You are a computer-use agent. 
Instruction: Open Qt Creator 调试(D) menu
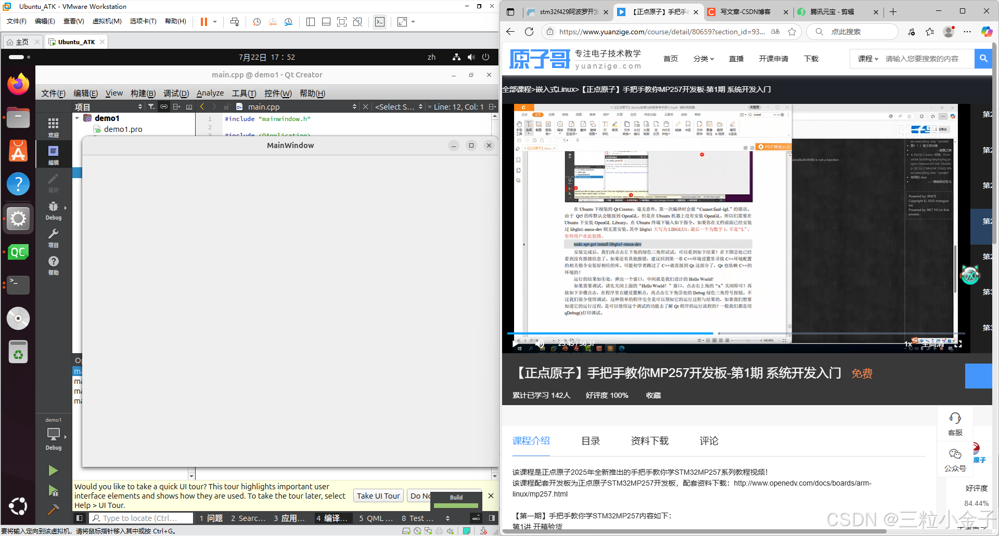coord(176,93)
